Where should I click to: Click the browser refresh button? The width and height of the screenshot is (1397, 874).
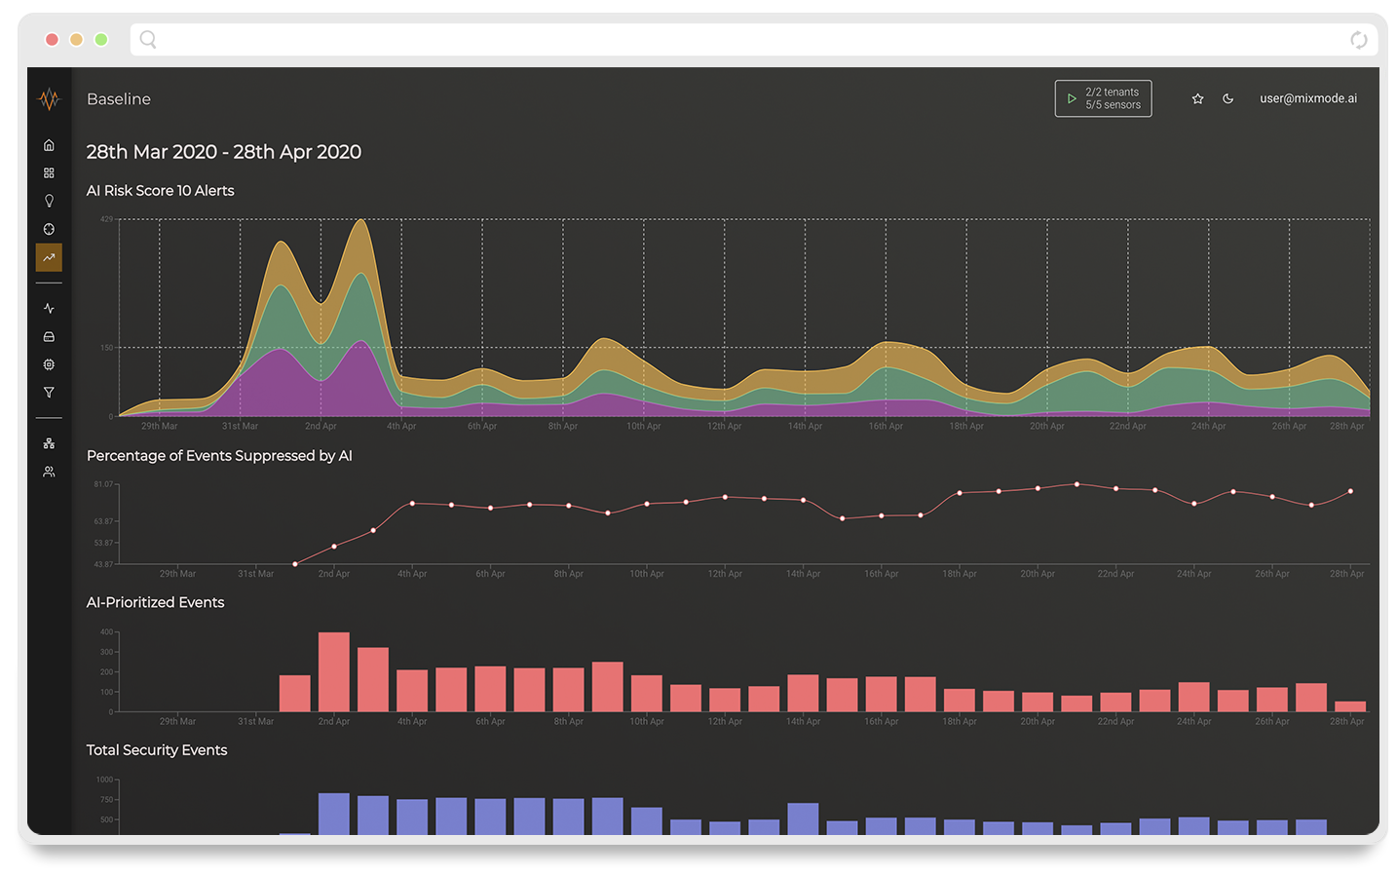[1358, 40]
